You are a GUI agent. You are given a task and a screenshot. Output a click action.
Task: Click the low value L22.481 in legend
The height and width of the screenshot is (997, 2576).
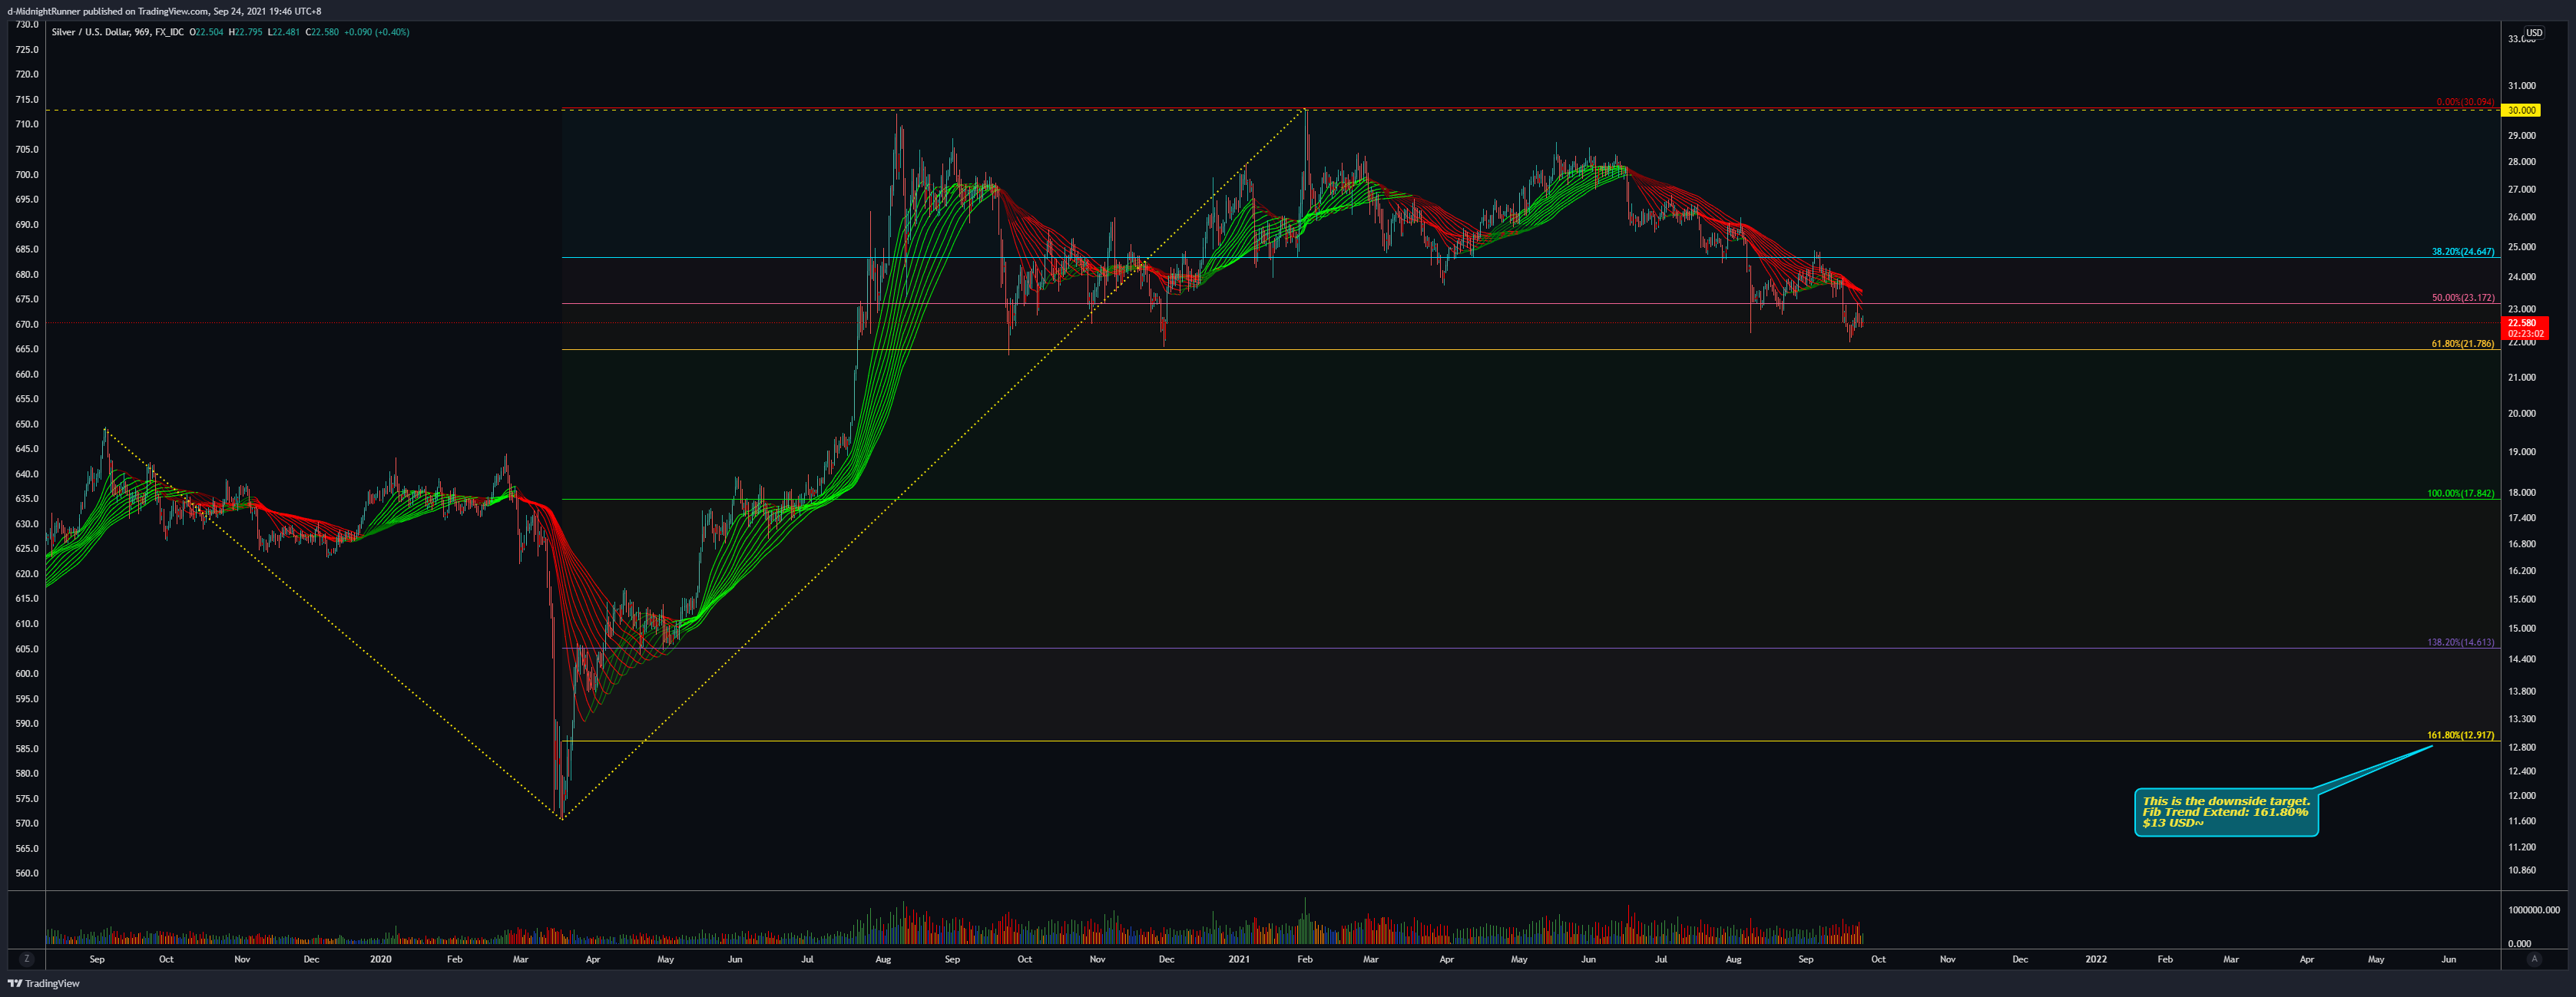click(283, 32)
